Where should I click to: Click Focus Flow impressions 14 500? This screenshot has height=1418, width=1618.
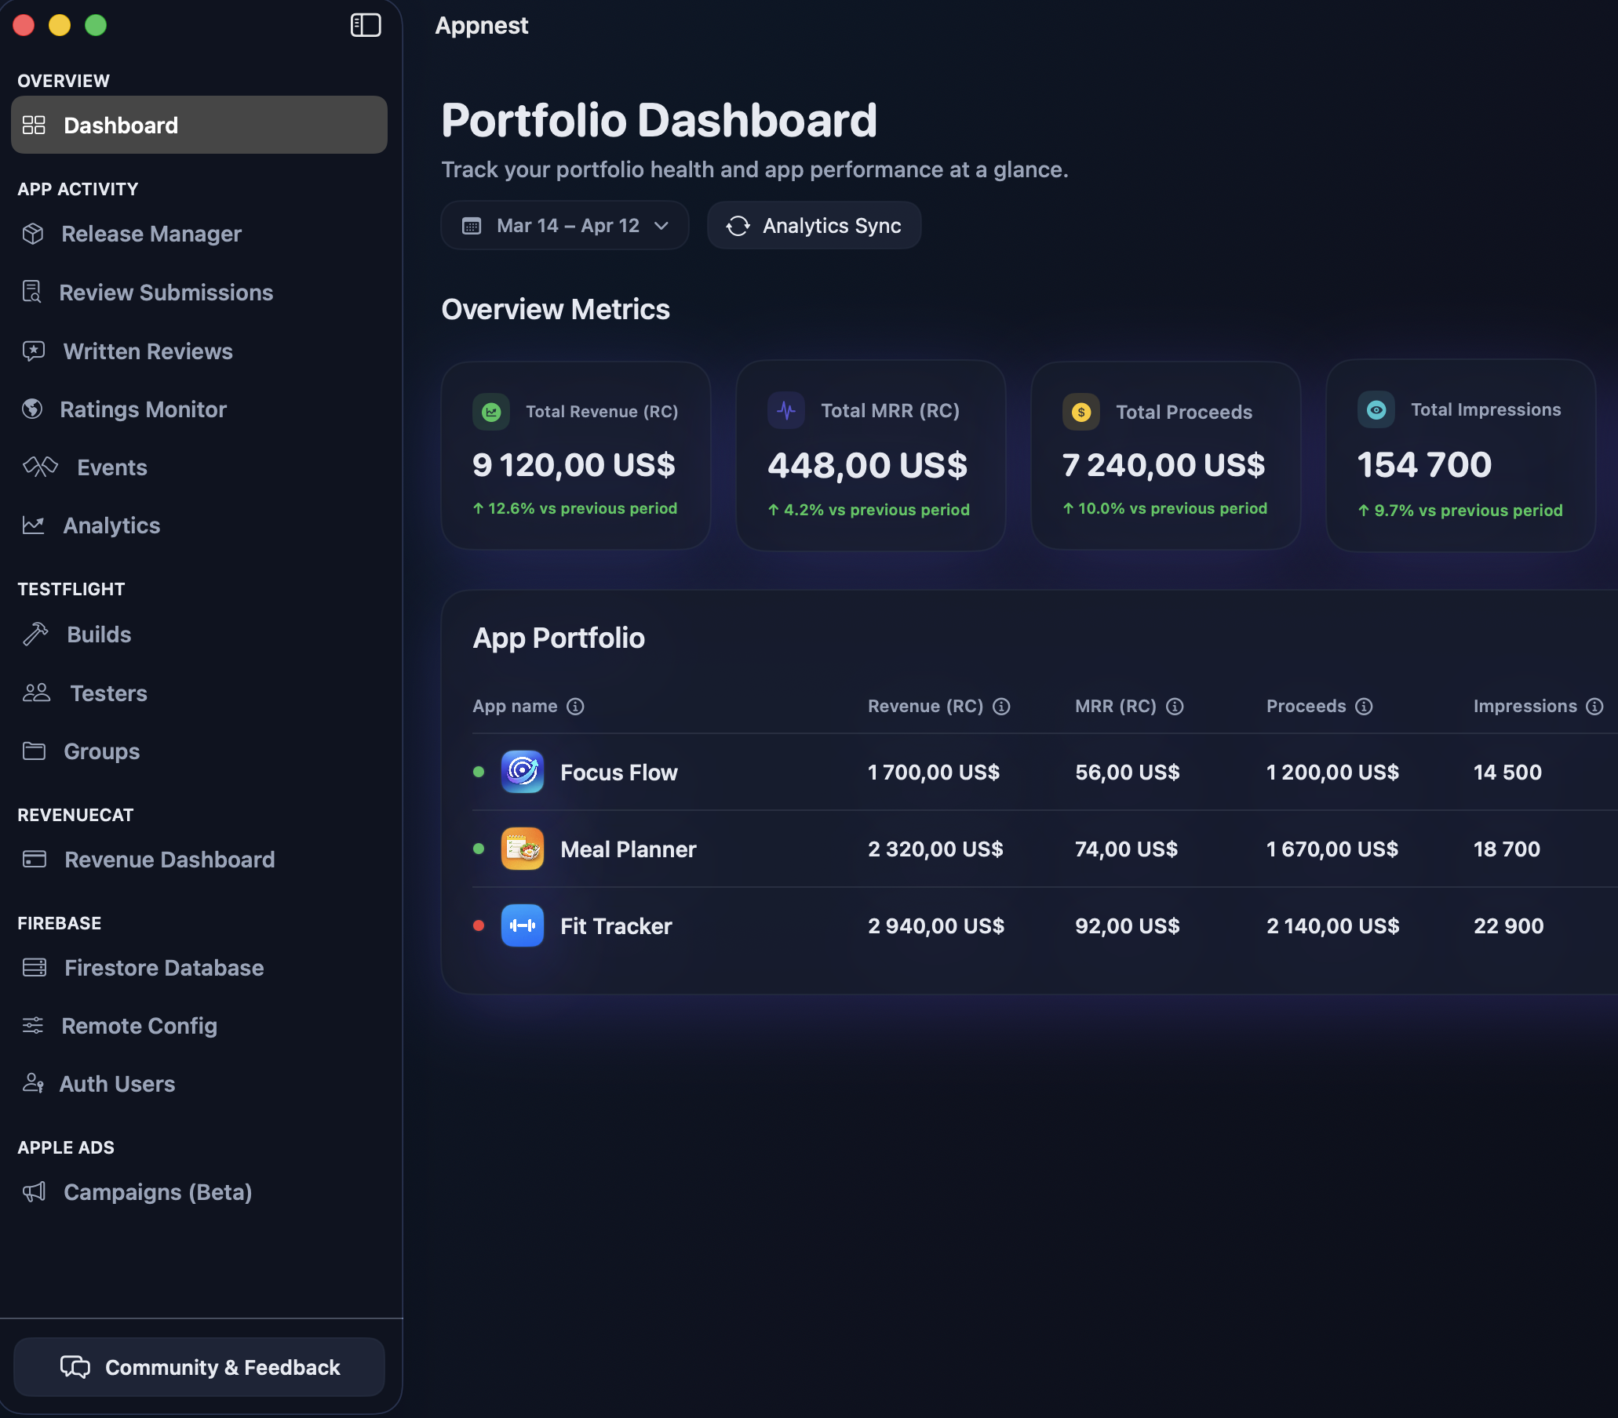click(1507, 772)
